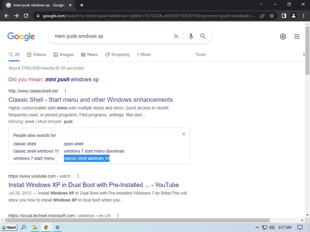Image resolution: width=310 pixels, height=232 pixels.
Task: Open File Explorer from the taskbar
Action: click(35, 227)
